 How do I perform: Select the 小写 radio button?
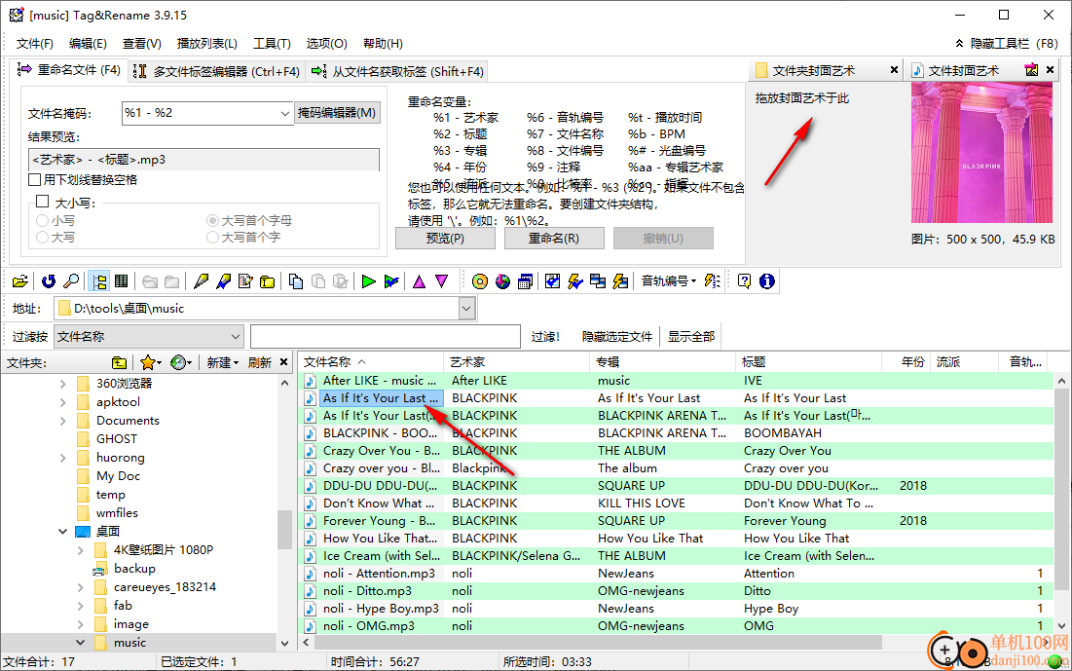[x=43, y=220]
